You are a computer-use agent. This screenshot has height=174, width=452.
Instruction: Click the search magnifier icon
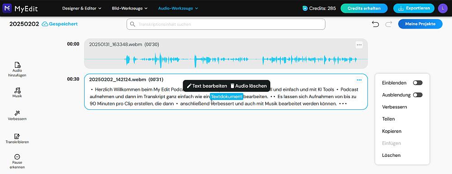132,24
